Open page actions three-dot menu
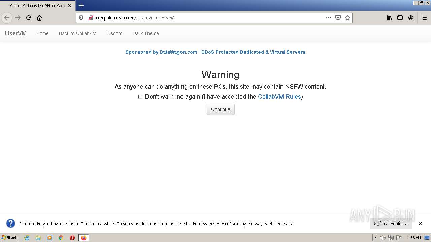 (x=329, y=18)
